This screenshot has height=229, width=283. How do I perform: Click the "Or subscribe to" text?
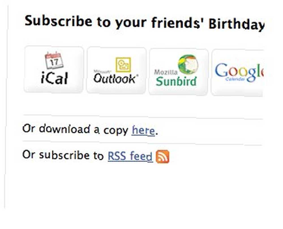pyautogui.click(x=63, y=155)
